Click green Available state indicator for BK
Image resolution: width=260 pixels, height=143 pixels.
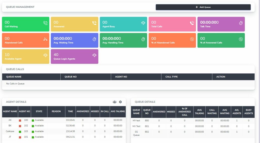(x=33, y=126)
